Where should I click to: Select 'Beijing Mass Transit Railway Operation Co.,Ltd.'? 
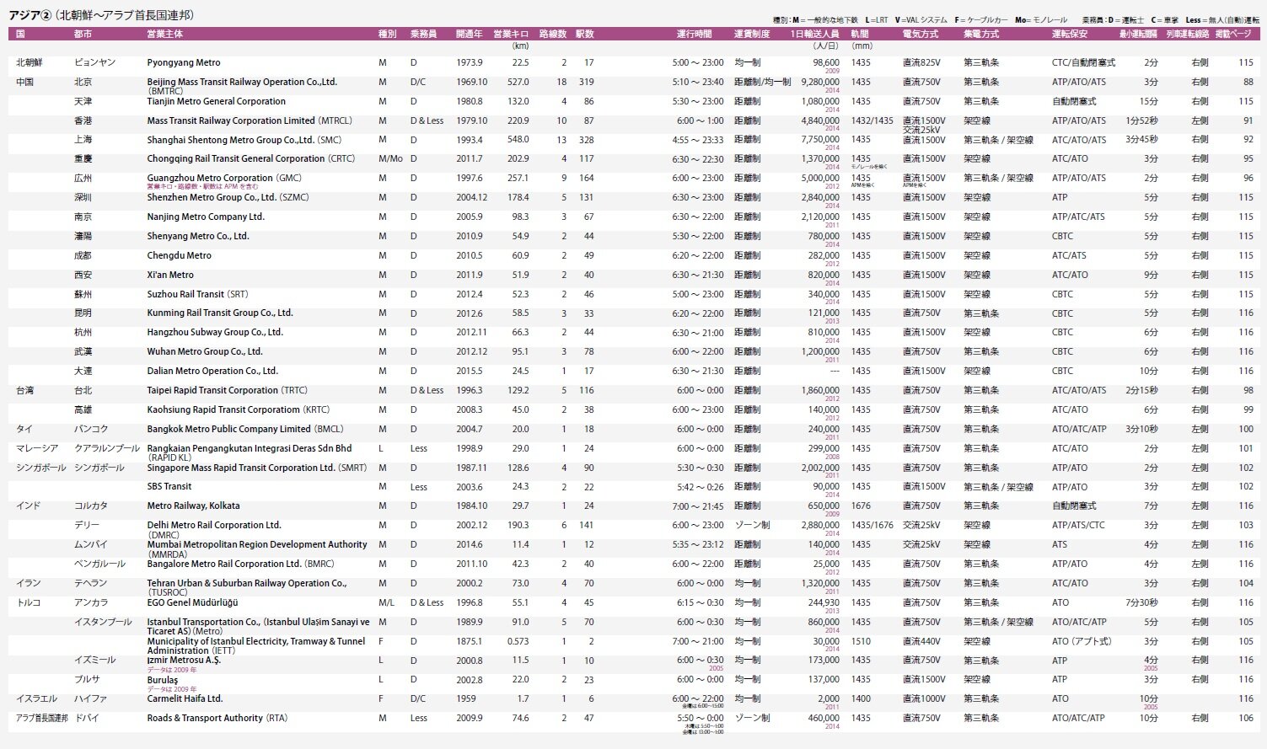coord(242,83)
